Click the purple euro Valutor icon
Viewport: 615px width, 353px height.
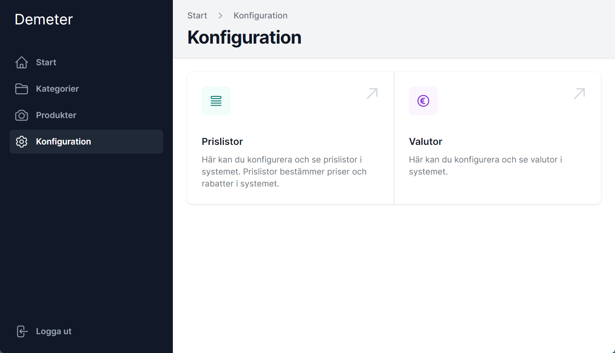[x=423, y=101]
